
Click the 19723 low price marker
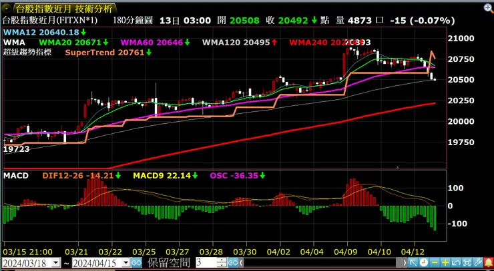16,149
